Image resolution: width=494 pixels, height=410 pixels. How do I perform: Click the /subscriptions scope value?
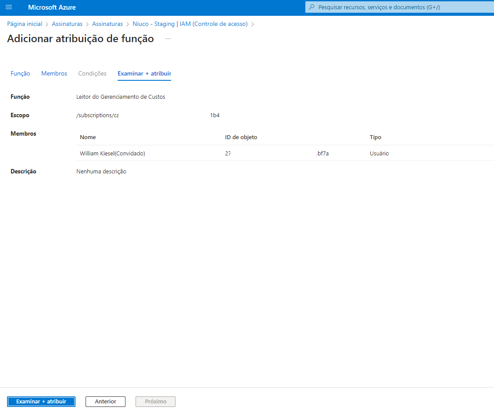point(148,115)
